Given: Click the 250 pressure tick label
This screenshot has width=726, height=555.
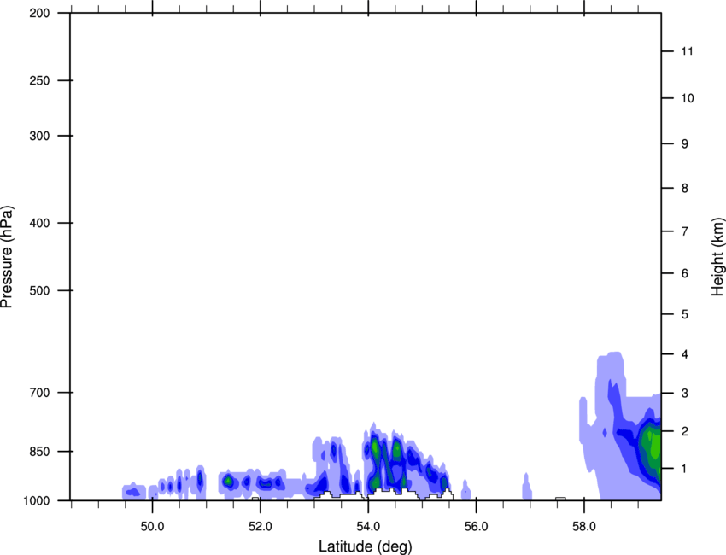Looking at the screenshot, I should pyautogui.click(x=39, y=80).
